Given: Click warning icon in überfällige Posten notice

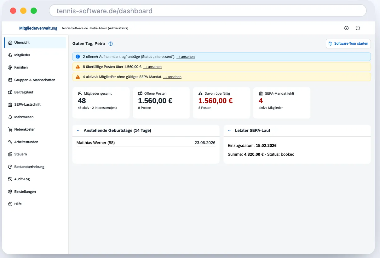Looking at the screenshot, I should [x=78, y=67].
